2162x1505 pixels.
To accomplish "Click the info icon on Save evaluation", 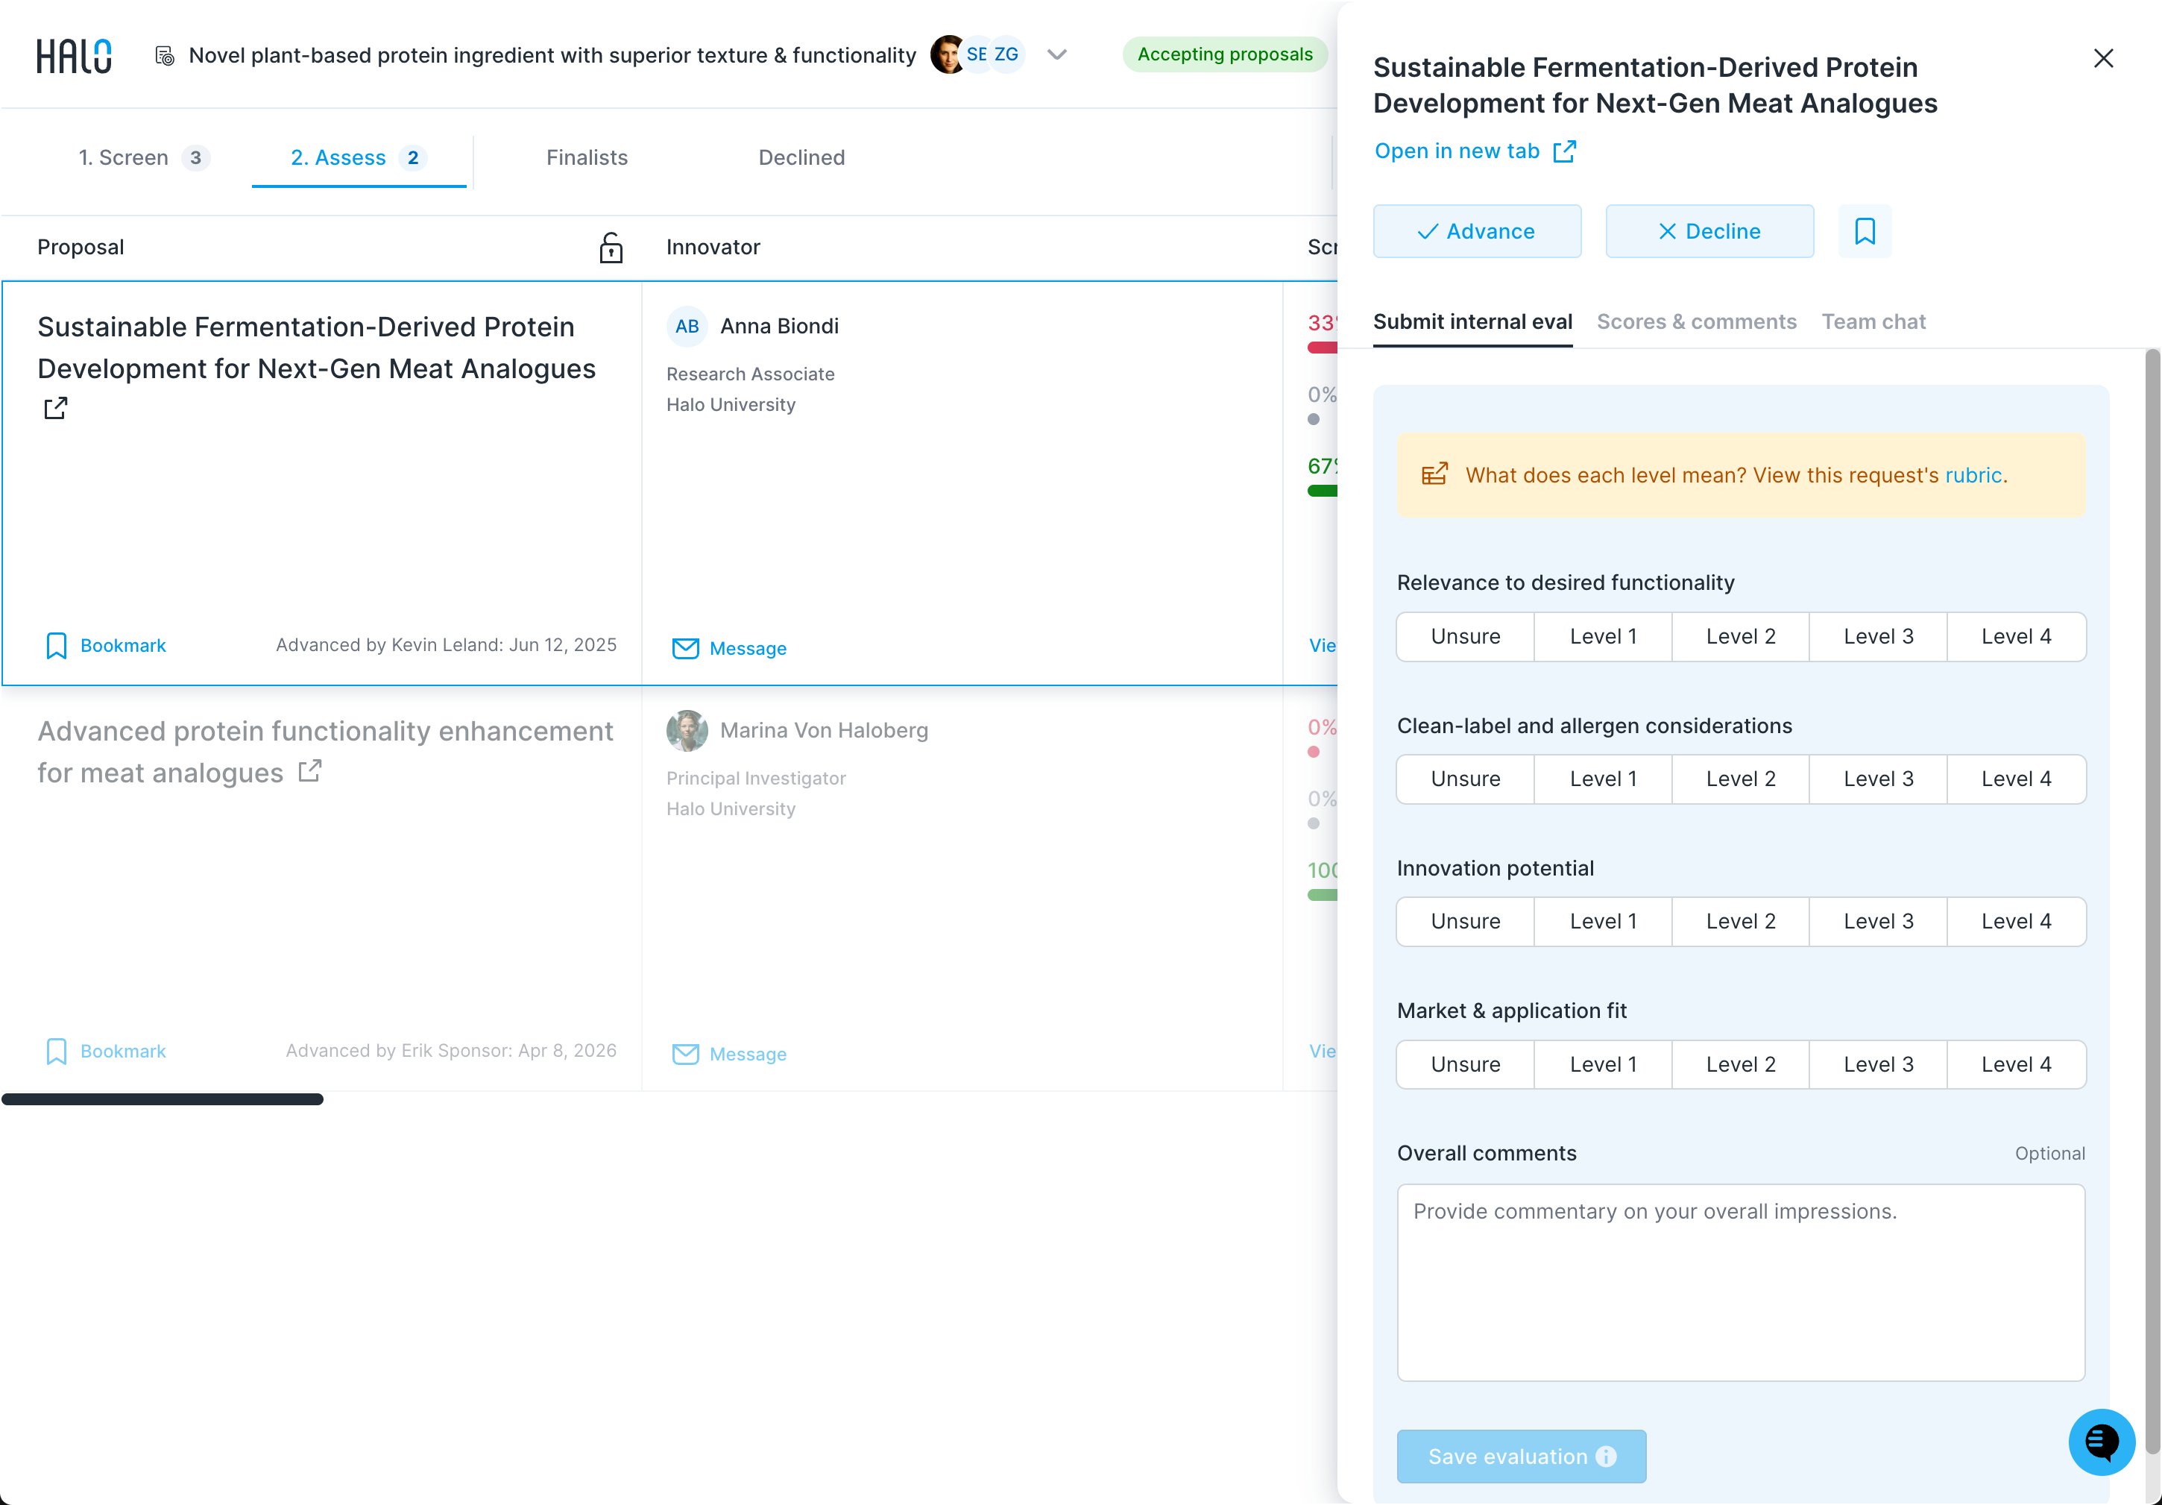I will click(x=1607, y=1456).
